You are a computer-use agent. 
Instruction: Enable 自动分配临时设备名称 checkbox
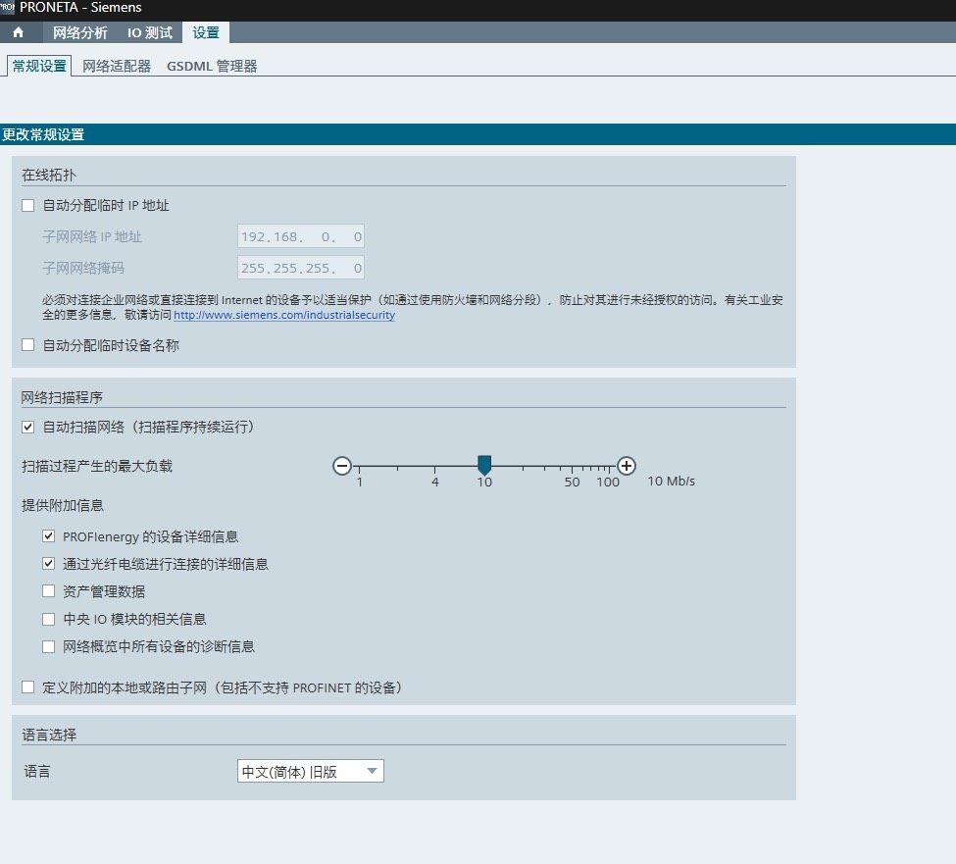tap(27, 345)
